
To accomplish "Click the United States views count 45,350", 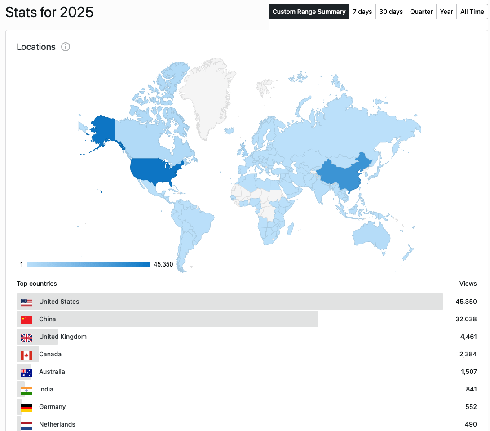I will coord(466,302).
